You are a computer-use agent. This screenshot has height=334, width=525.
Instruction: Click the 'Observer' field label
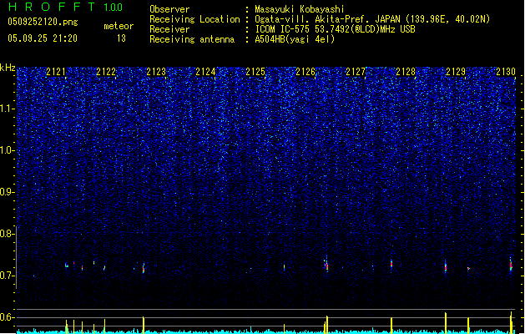169,9
